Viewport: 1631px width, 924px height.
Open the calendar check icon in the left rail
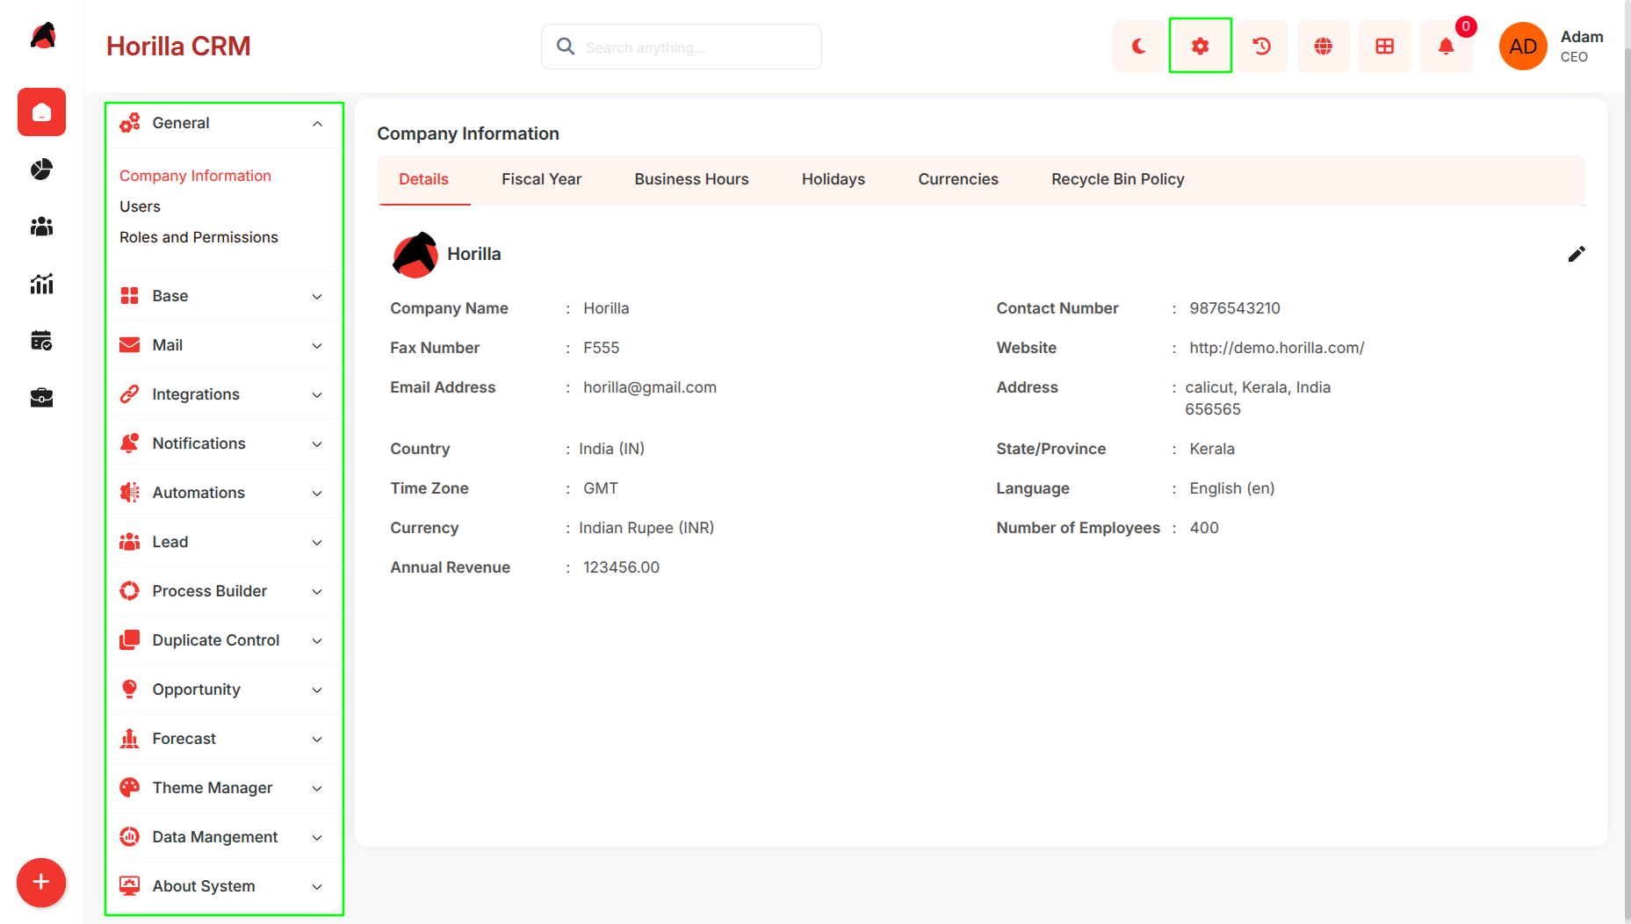pos(41,341)
